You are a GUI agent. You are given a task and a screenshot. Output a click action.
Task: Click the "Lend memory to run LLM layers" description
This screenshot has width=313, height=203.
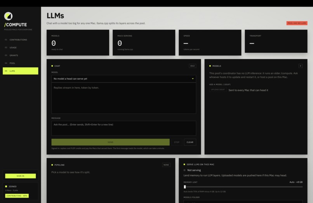point(235,175)
